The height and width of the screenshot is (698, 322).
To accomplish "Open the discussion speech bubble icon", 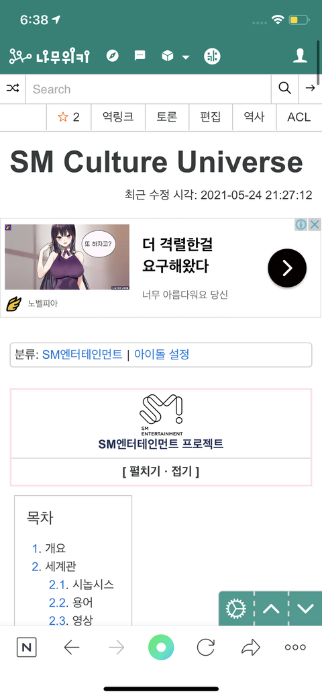I will [x=140, y=56].
